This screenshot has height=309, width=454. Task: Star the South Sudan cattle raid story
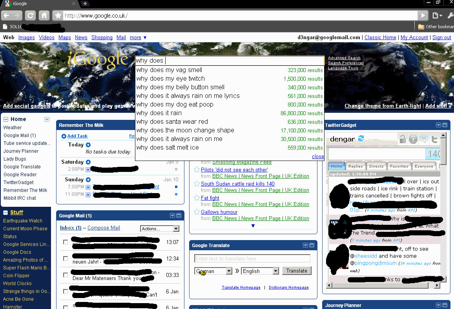[x=197, y=184]
